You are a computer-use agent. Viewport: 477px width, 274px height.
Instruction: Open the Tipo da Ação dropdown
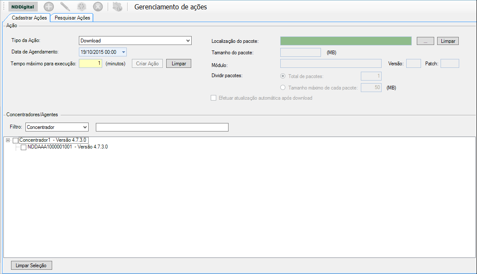[188, 41]
